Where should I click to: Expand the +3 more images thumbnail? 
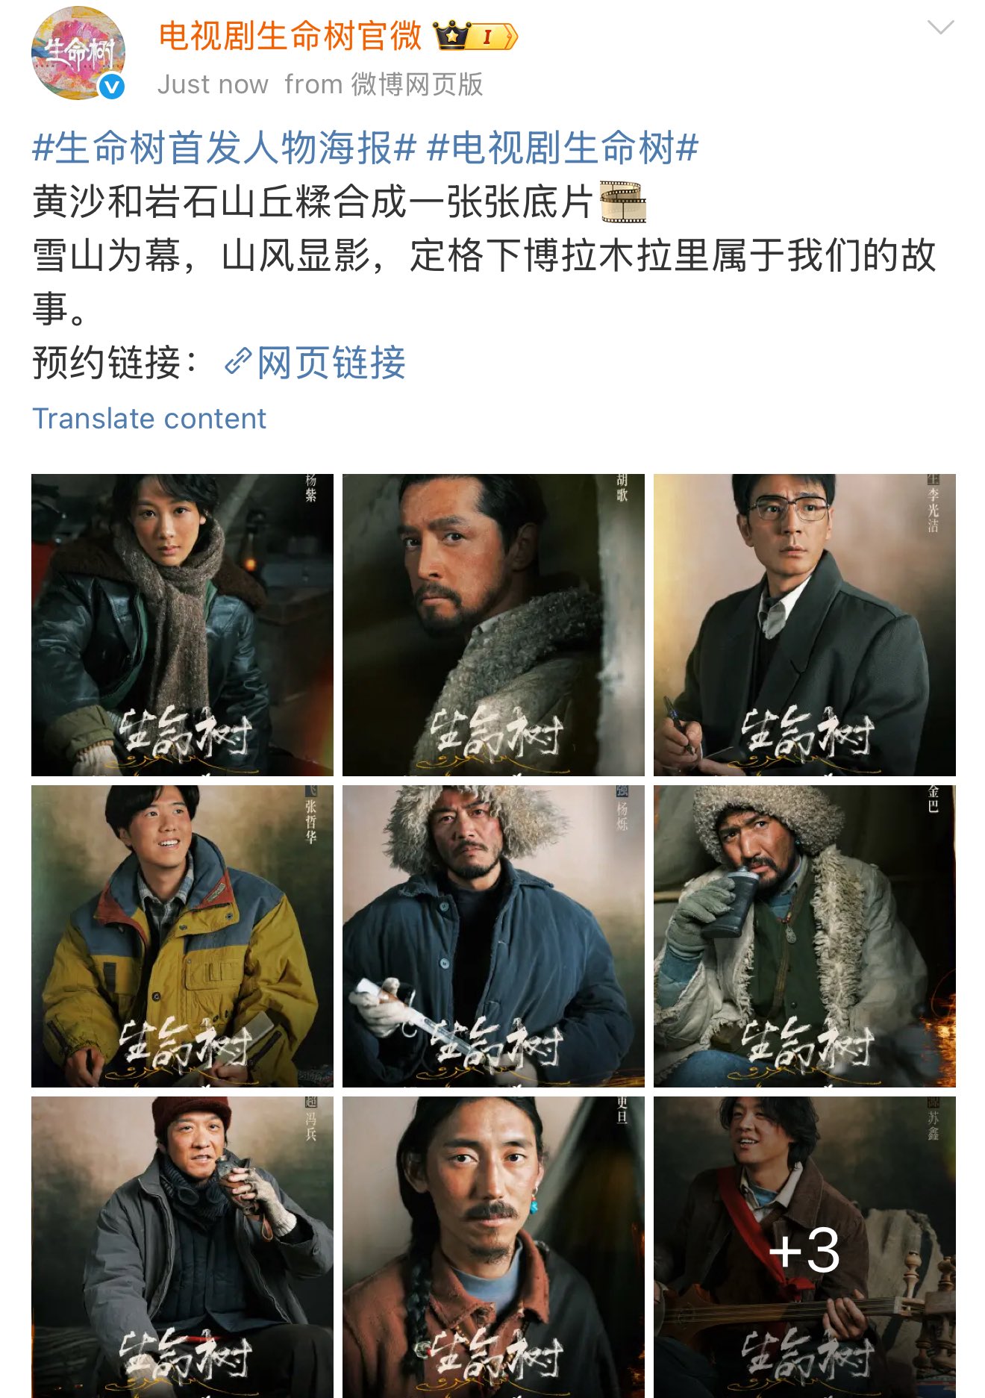(804, 1247)
